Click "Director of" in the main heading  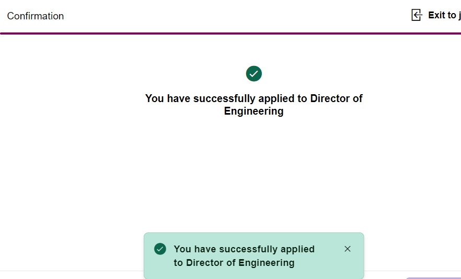coord(336,98)
